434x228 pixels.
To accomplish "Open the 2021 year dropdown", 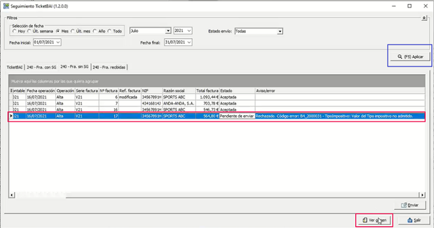I will [189, 31].
